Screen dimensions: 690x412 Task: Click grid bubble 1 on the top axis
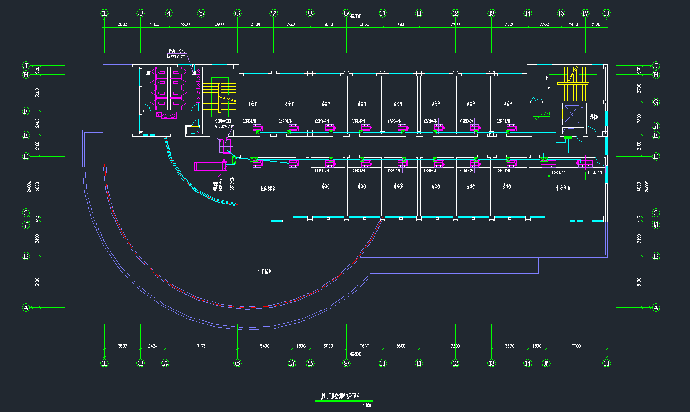pos(105,14)
